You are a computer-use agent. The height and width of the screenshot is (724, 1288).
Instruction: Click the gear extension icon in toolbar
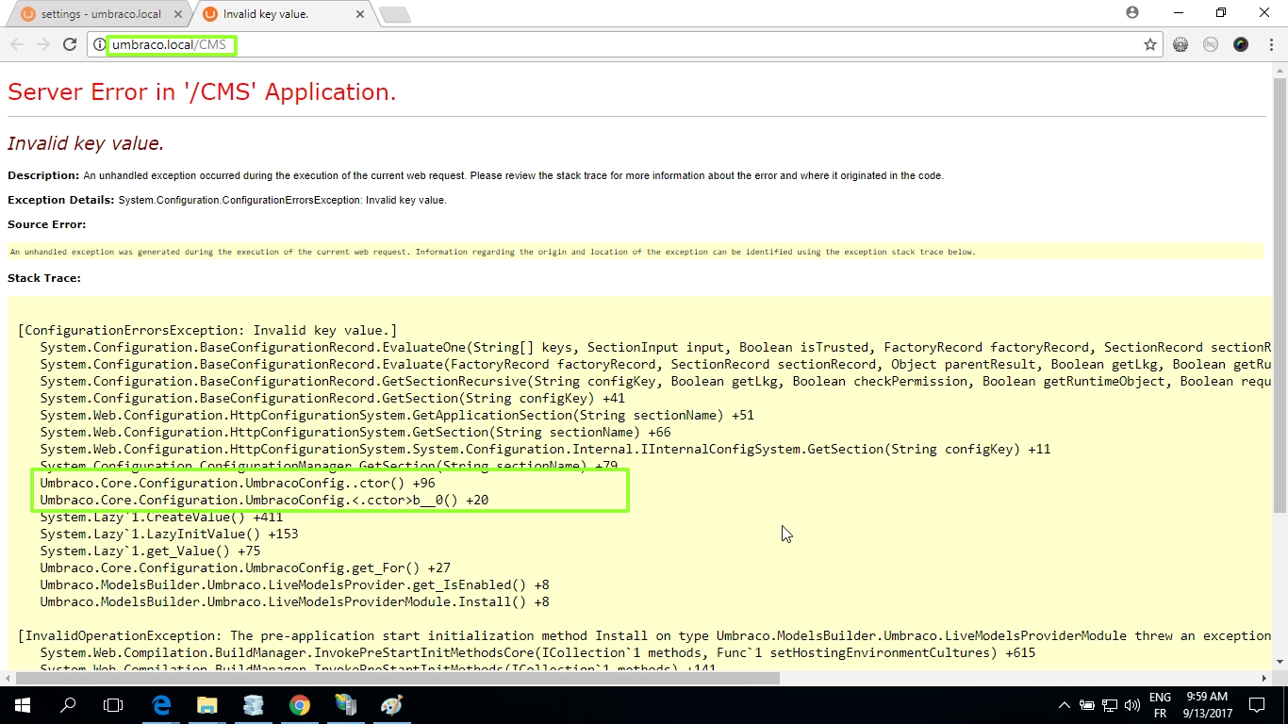[1181, 44]
